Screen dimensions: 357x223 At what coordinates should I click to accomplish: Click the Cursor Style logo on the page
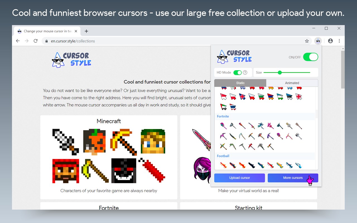pyautogui.click(x=72, y=60)
